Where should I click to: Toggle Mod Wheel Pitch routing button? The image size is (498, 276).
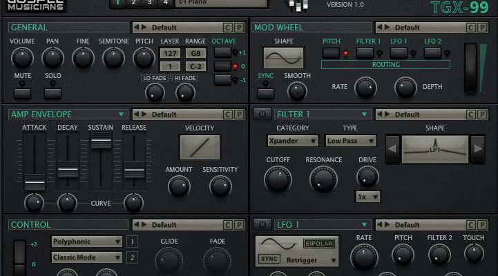[x=332, y=53]
